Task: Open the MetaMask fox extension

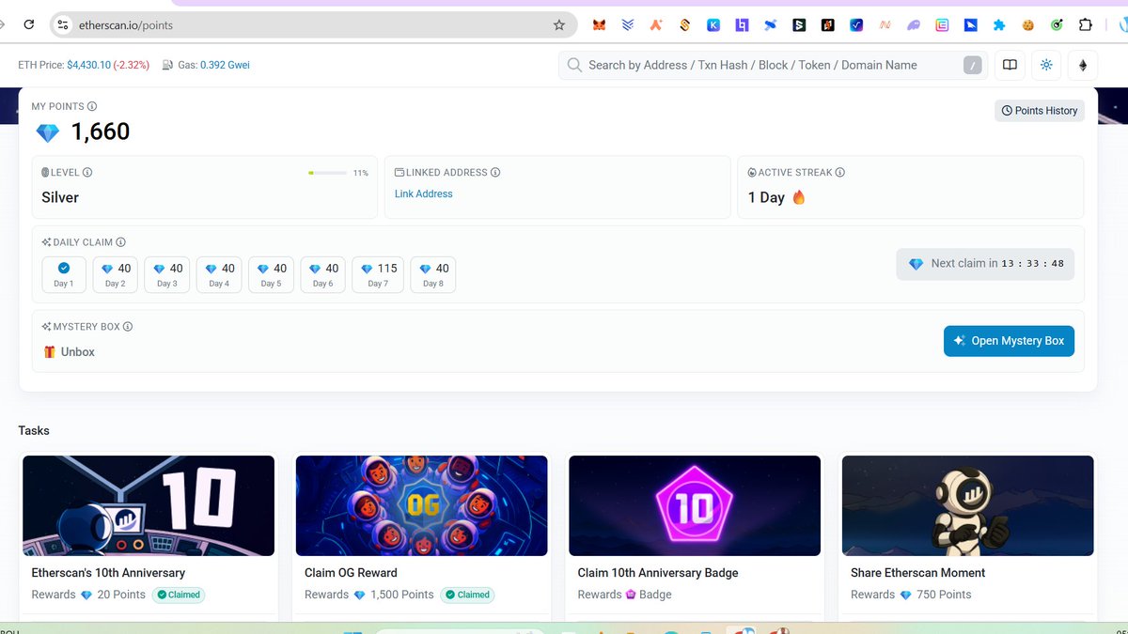Action: click(x=599, y=25)
